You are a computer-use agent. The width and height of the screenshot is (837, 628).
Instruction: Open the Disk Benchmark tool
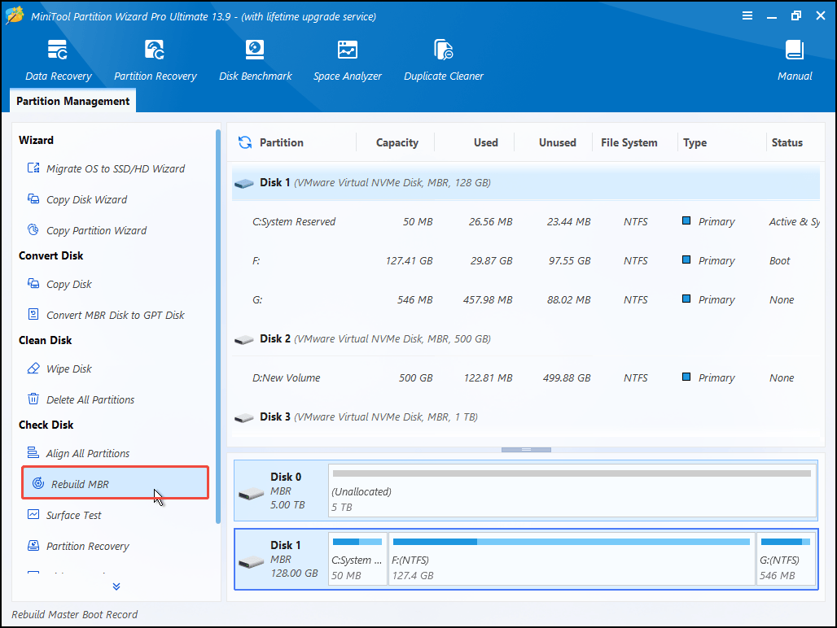click(x=255, y=61)
